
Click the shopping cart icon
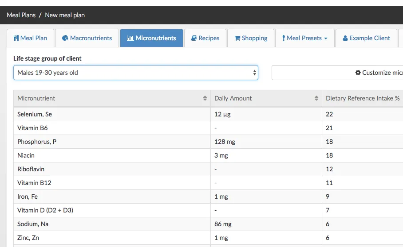click(x=237, y=38)
